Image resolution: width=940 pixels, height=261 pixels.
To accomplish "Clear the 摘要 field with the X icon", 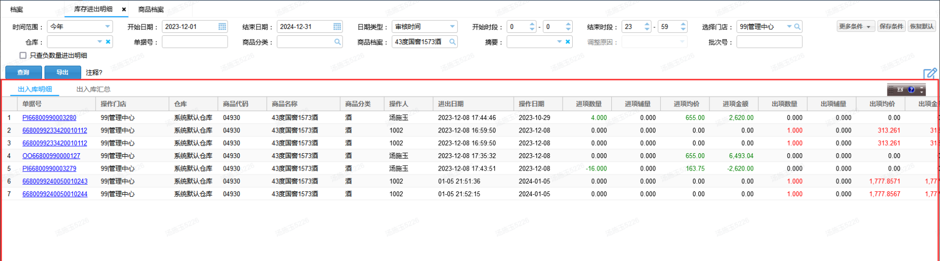I will tap(568, 42).
